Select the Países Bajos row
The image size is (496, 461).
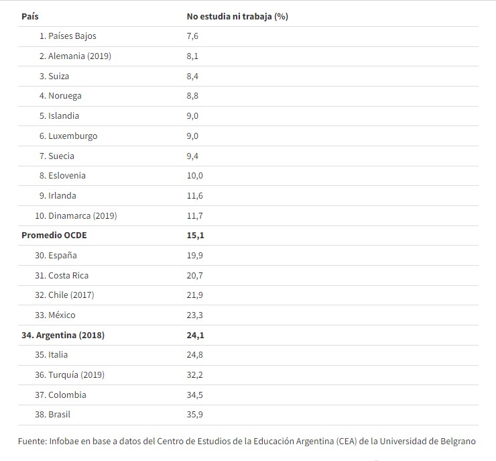pos(248,36)
